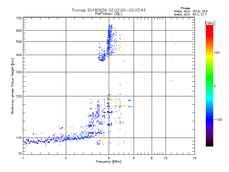Viewport: 229px width, 172px height.
Task: Click the x-axis tick label '2'
Action: (66, 158)
